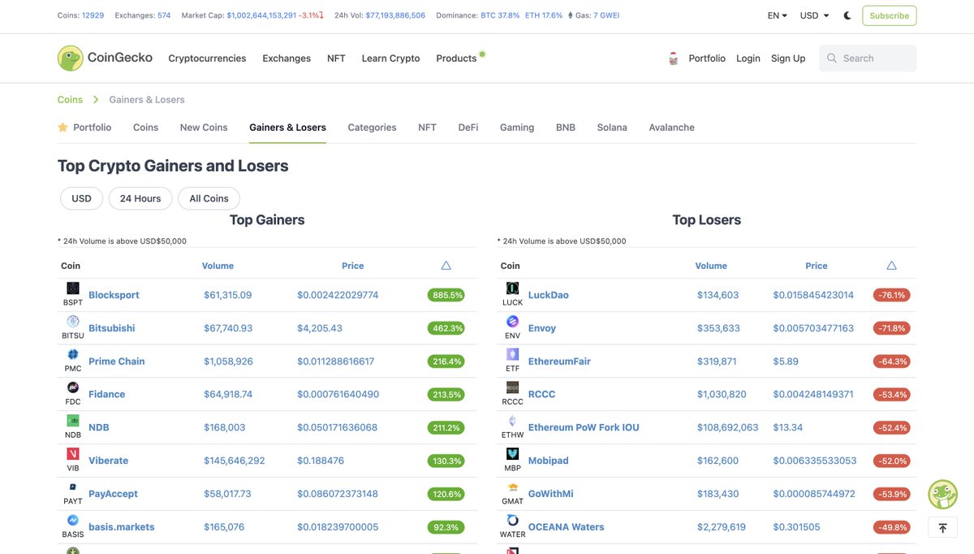The height and width of the screenshot is (554, 974).
Task: Click the 7 GWEI gas link
Action: click(x=606, y=15)
